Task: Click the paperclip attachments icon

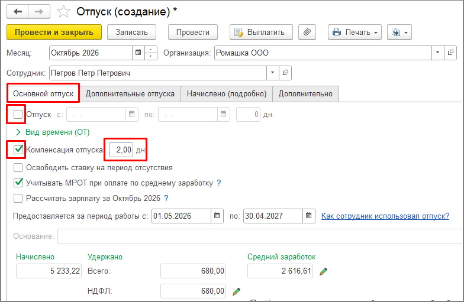Action: [307, 32]
